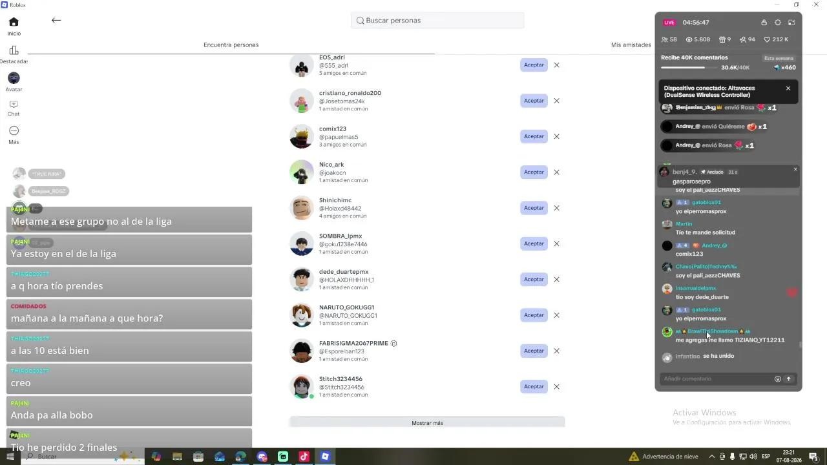Decline EOS_adrl request with X
This screenshot has width=827, height=465.
click(x=556, y=65)
